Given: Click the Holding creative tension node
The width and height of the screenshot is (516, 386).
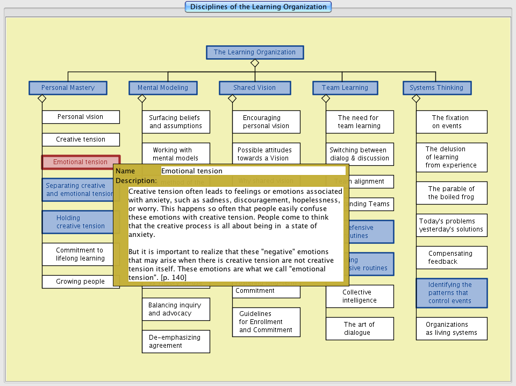Looking at the screenshot, I should click(77, 222).
